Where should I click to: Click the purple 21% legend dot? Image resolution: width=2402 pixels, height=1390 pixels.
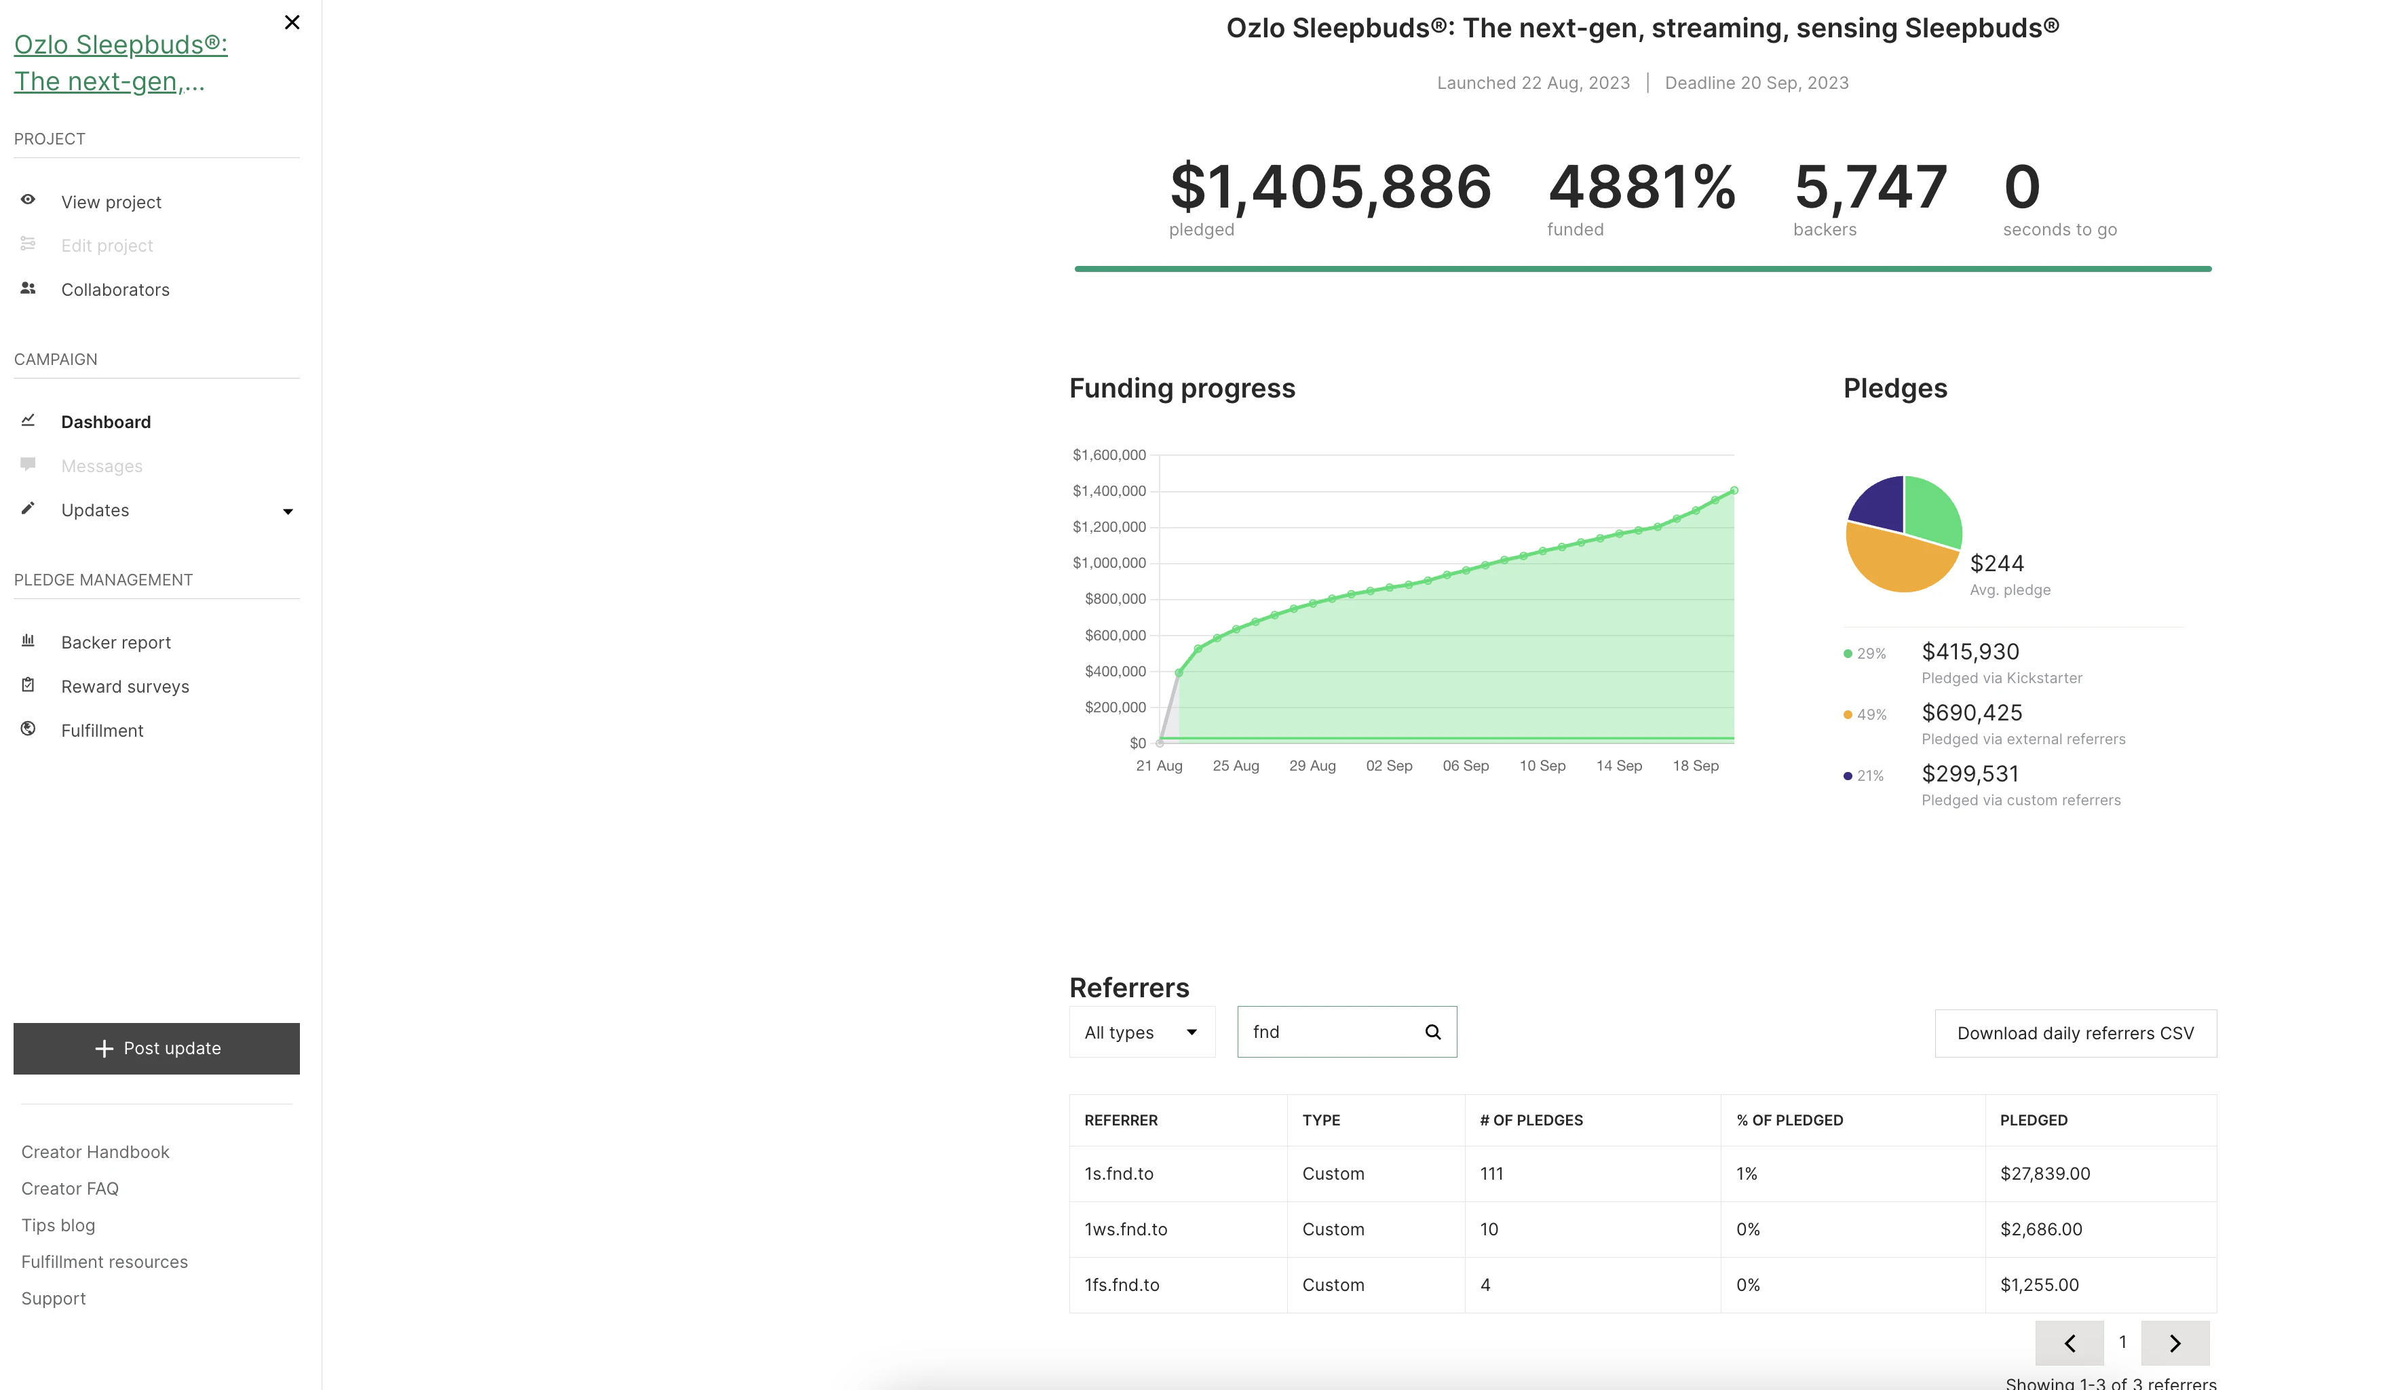(1847, 777)
